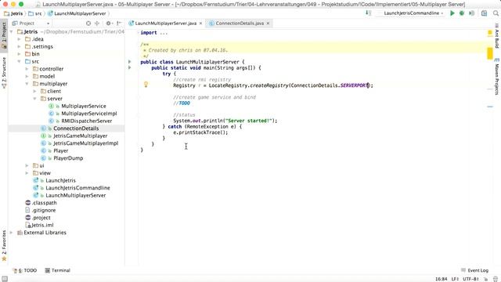Hide Project panel with pin icon

119,23
